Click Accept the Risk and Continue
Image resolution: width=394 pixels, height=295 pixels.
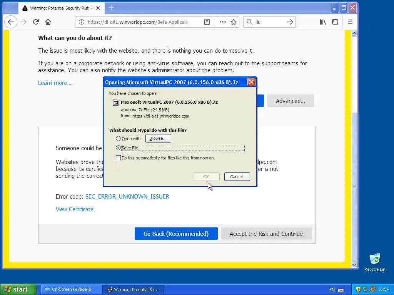point(266,234)
